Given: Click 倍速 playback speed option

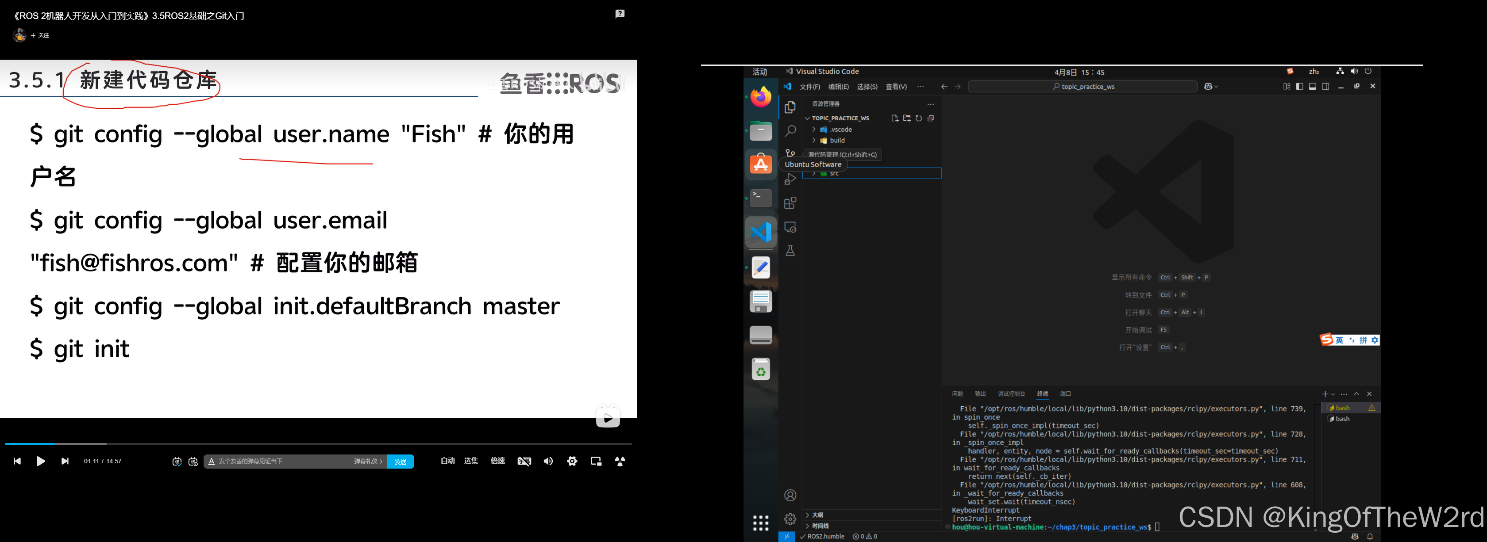Looking at the screenshot, I should (497, 461).
